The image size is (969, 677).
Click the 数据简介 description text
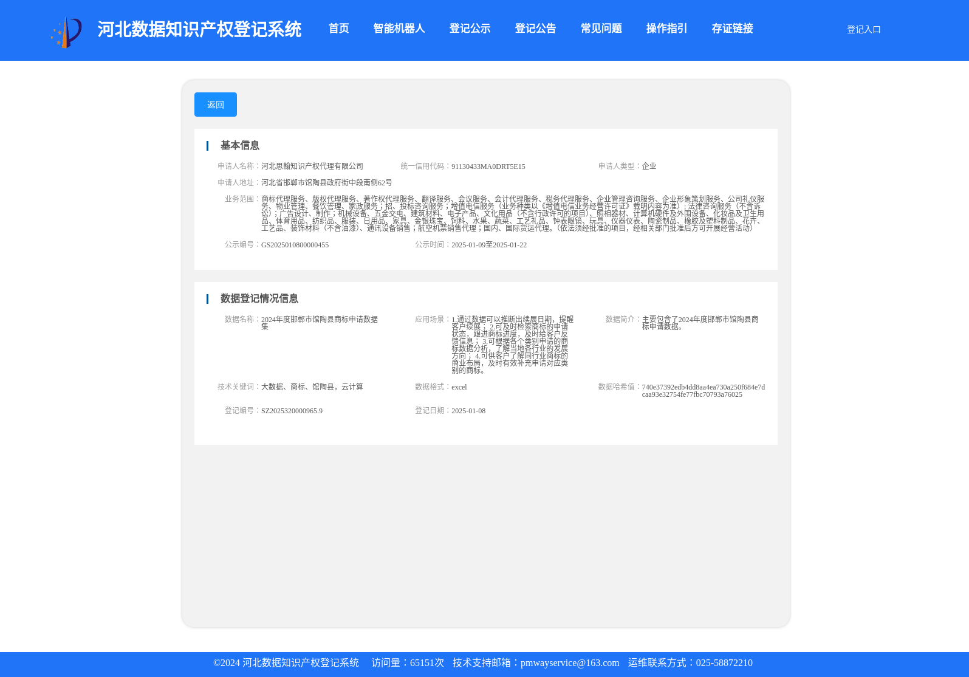700,323
